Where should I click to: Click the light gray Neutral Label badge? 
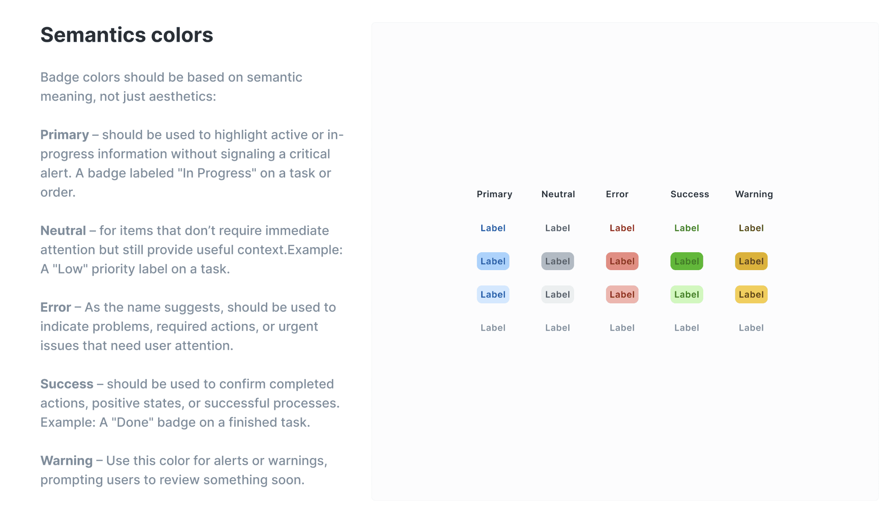[x=558, y=294]
